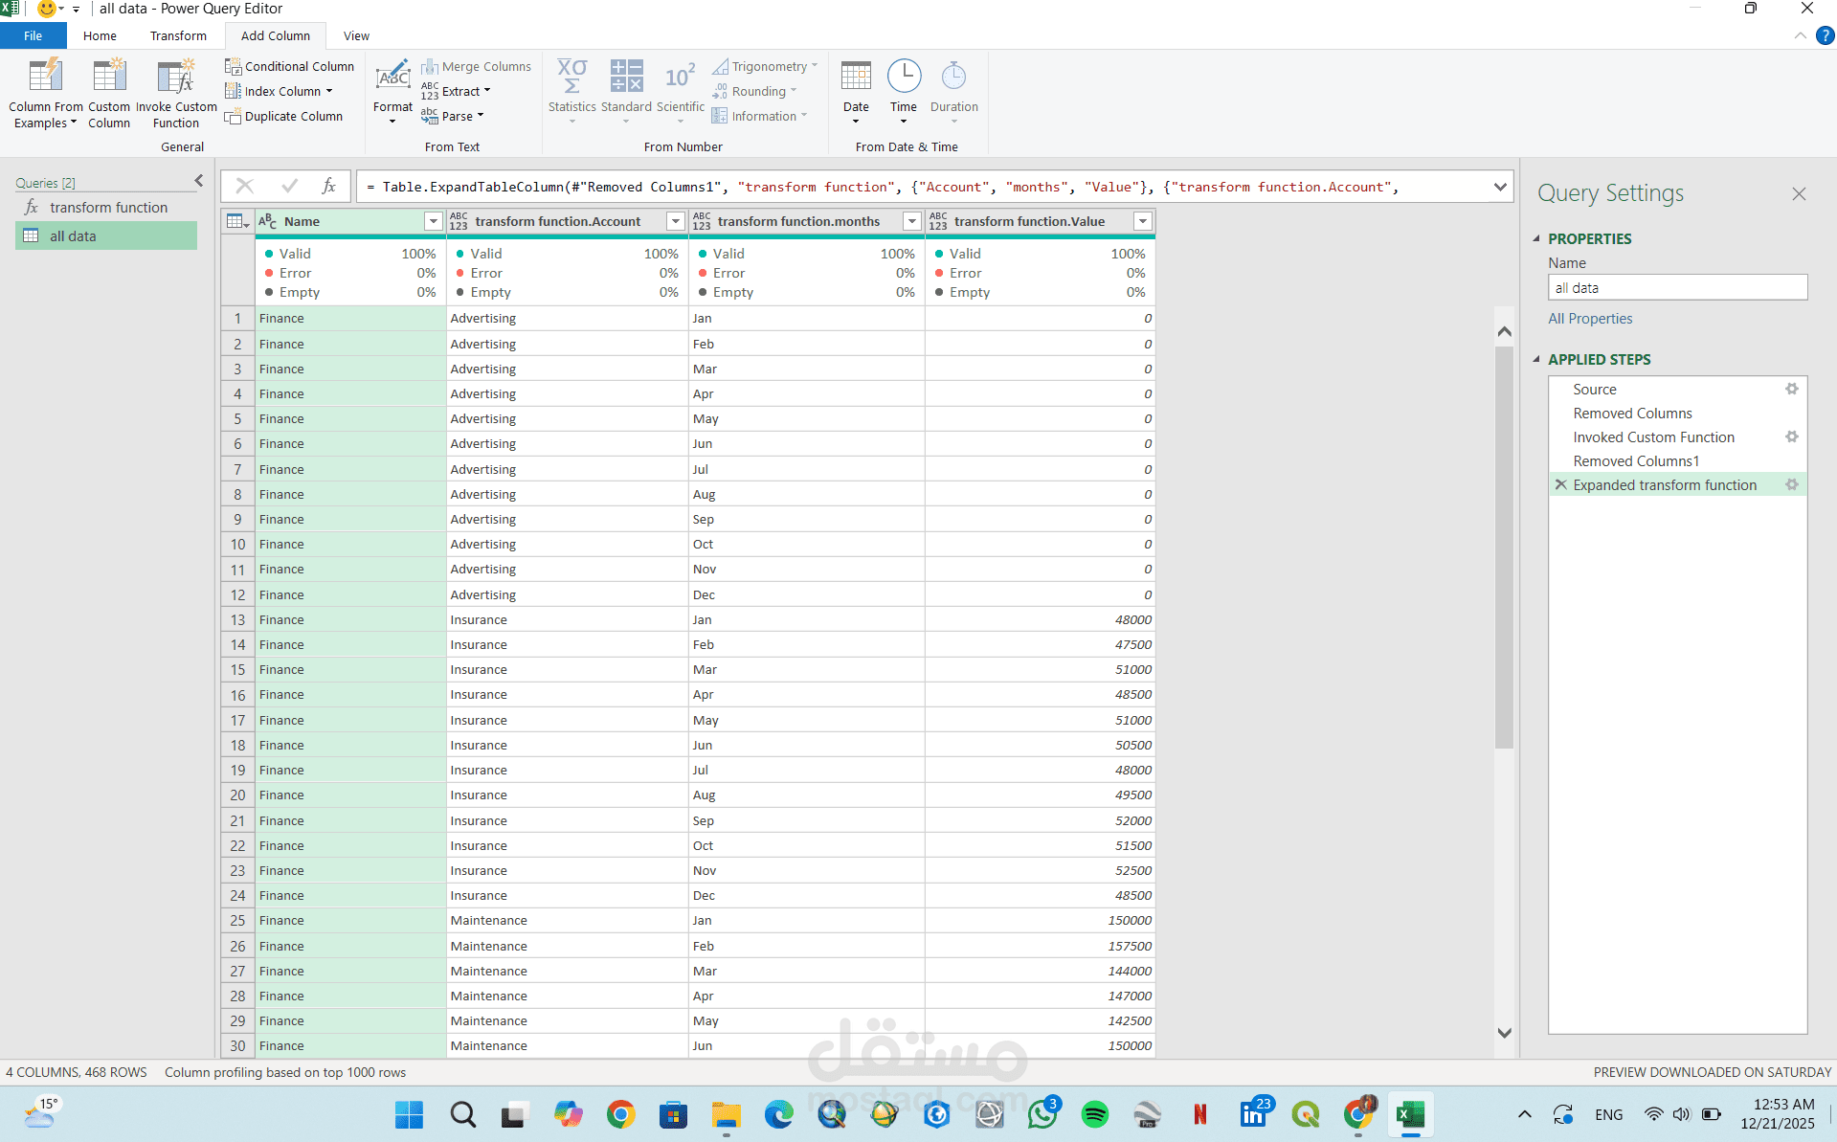Cancel the formula bar edit
This screenshot has height=1142, width=1837.
pos(245,186)
